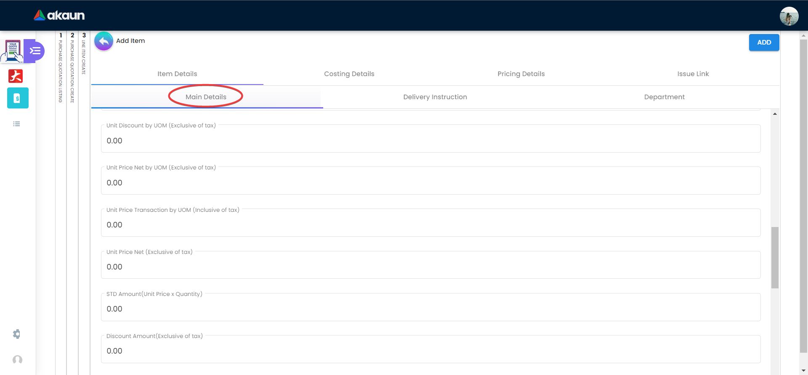Click the form panel scroll-up arrow
Viewport: 808px width, 375px height.
point(775,114)
